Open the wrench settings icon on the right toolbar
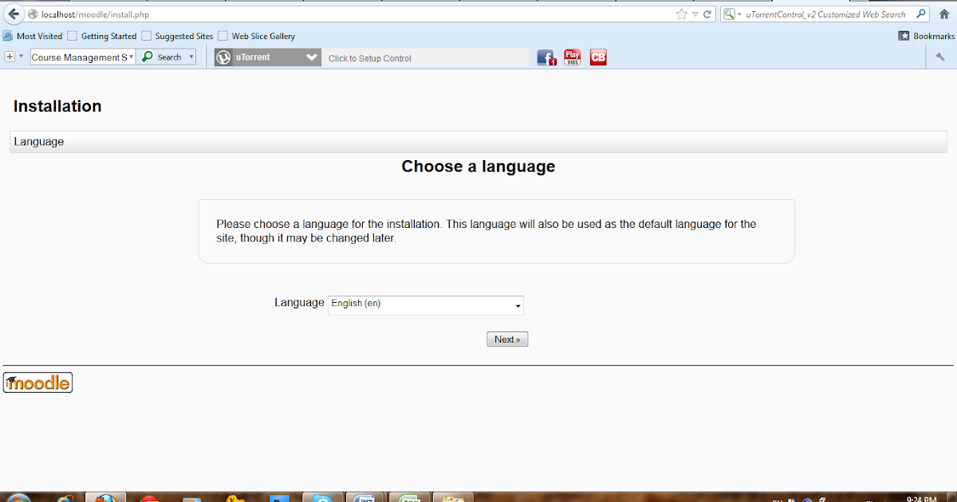This screenshot has width=957, height=502. tap(940, 57)
